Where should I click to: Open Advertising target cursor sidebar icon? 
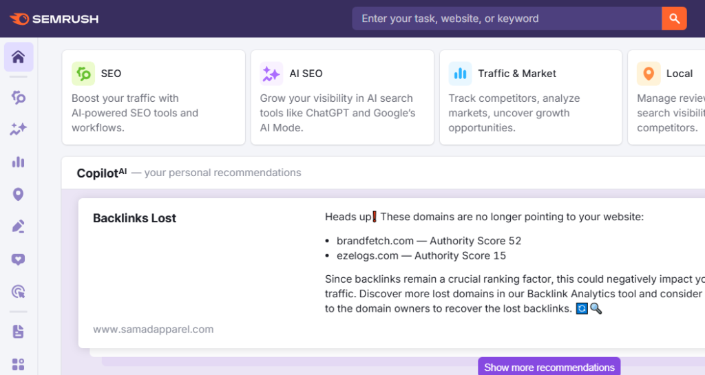[19, 292]
